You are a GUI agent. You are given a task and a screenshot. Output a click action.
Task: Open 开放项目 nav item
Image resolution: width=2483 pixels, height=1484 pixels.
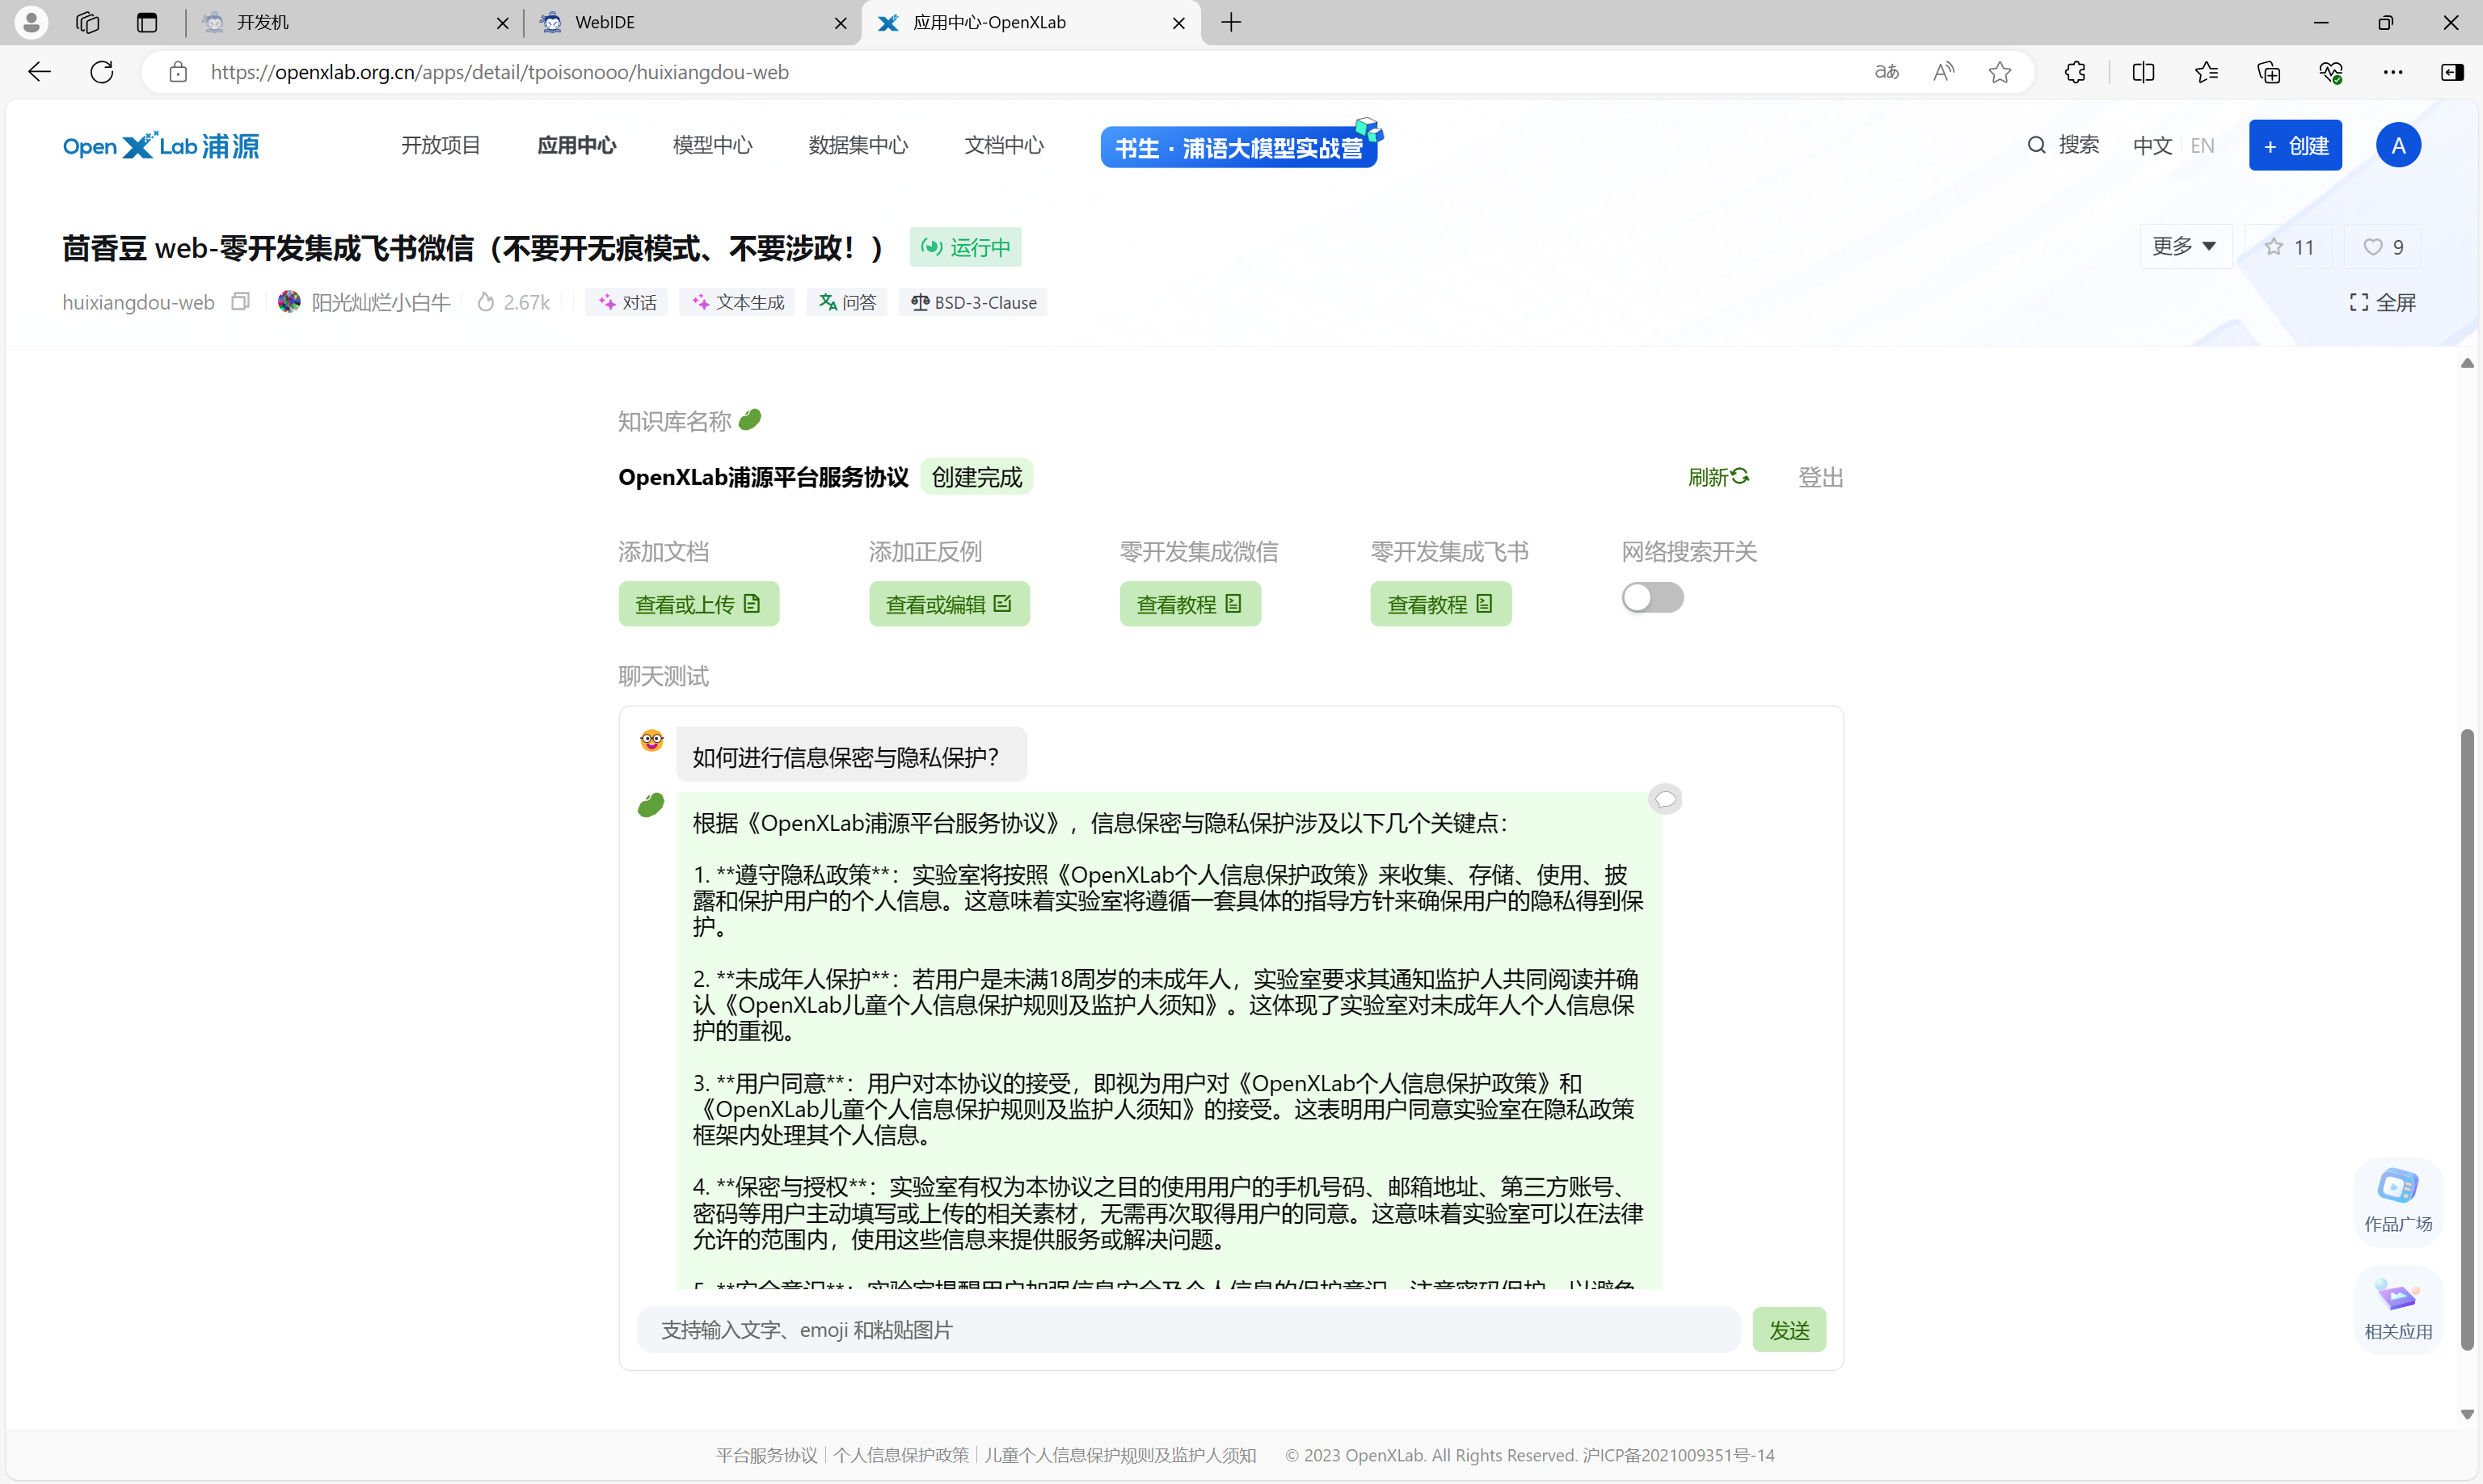click(x=440, y=146)
